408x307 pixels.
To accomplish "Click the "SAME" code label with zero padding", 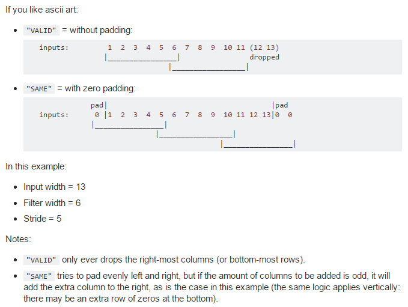I will pyautogui.click(x=39, y=89).
